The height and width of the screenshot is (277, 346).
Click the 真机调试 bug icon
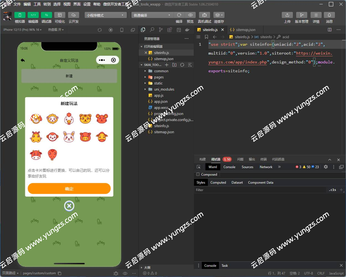204,15
